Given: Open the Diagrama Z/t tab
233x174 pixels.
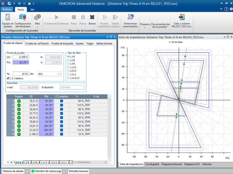Looking at the screenshot, I should [192, 164].
